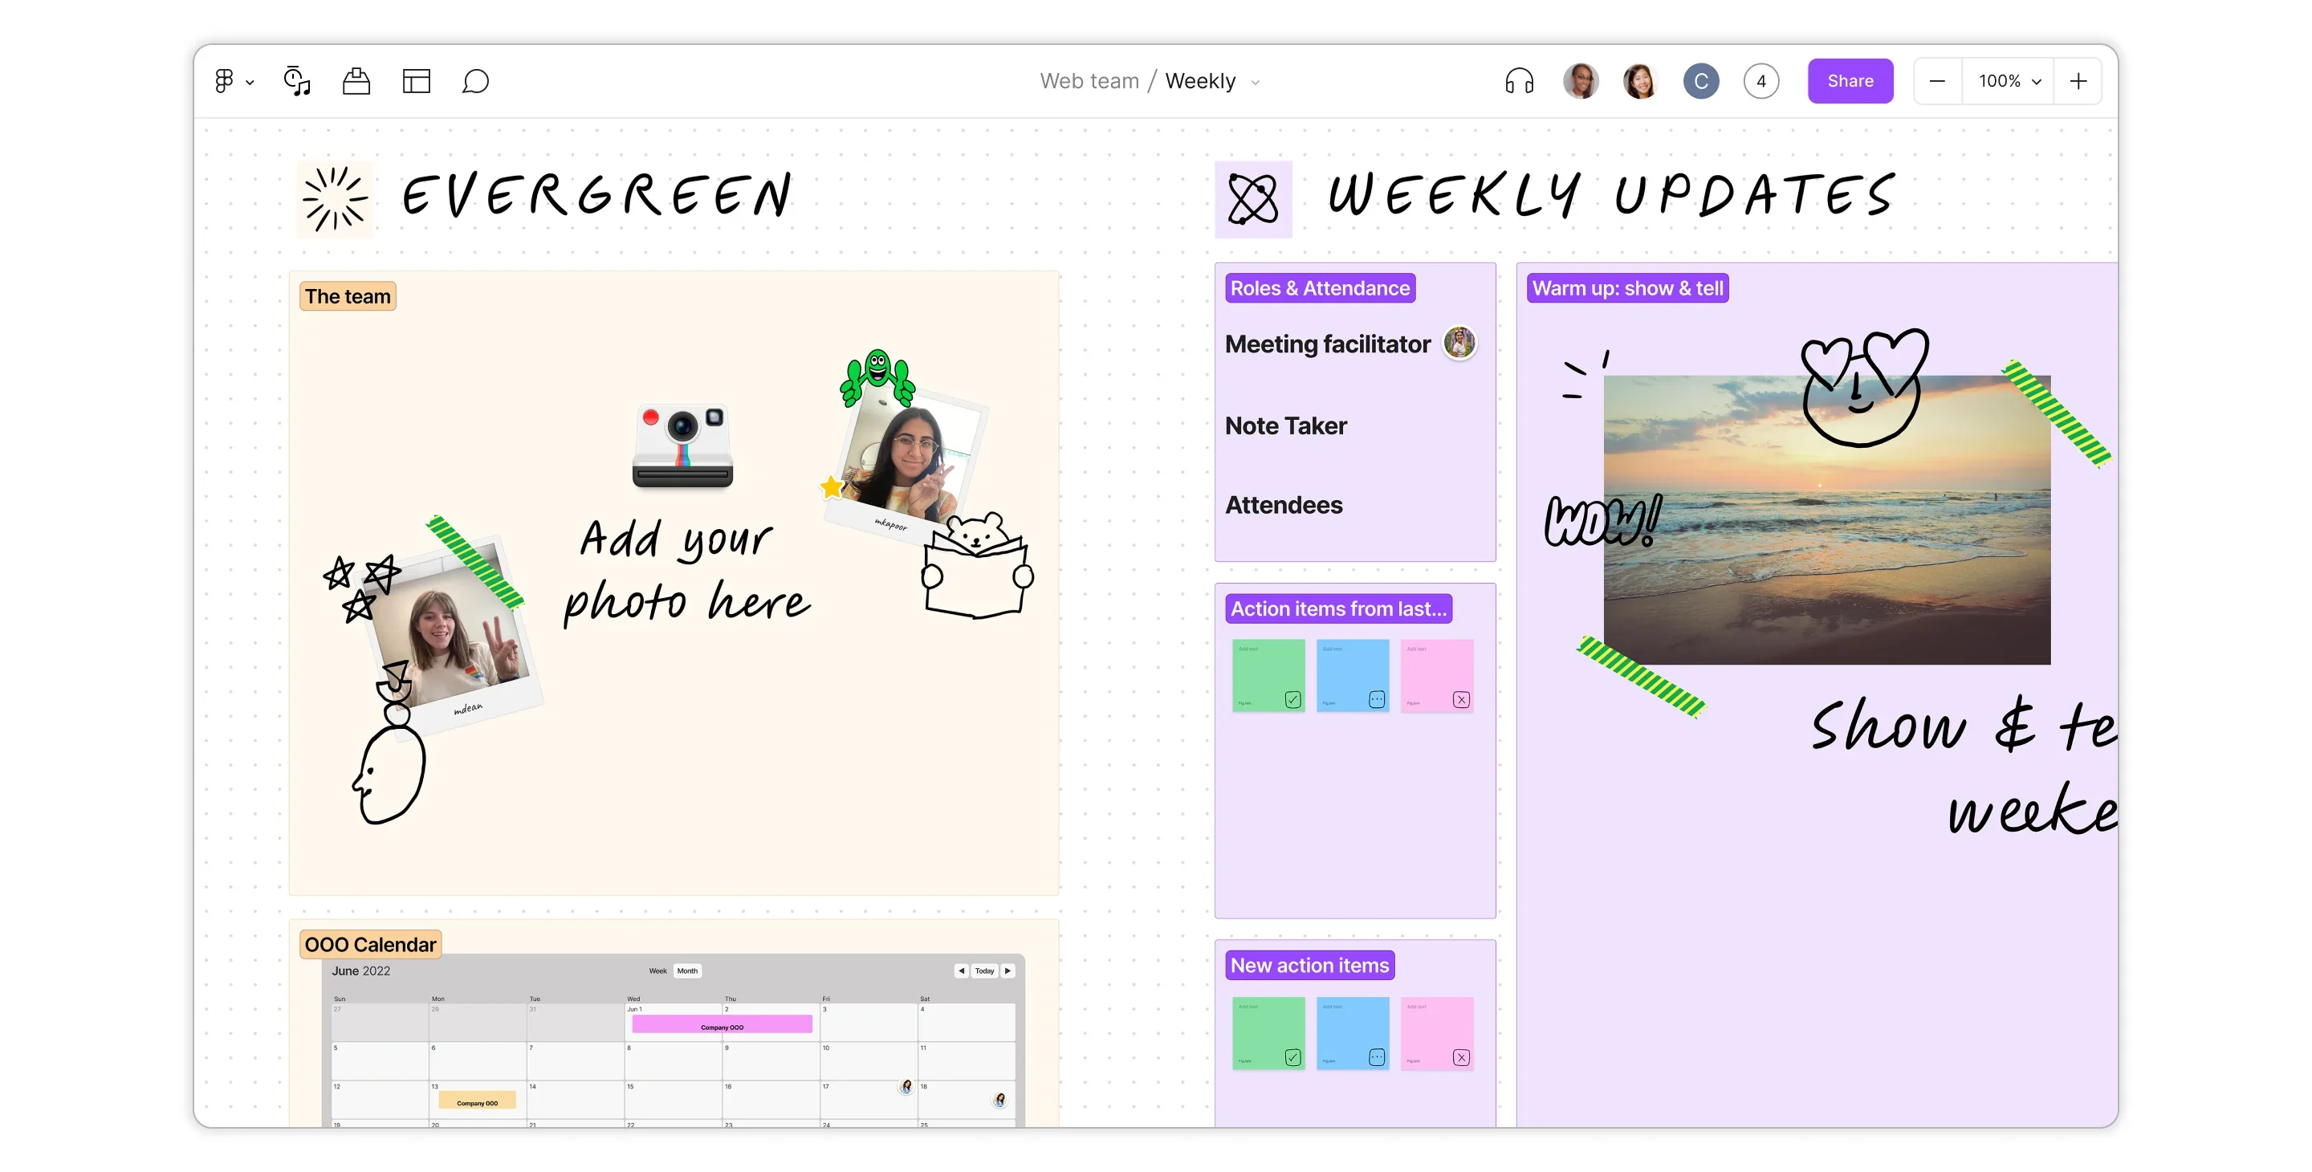Image resolution: width=2312 pixels, height=1172 pixels.
Task: Expand the chevron beside the Figma logo
Action: tap(250, 81)
